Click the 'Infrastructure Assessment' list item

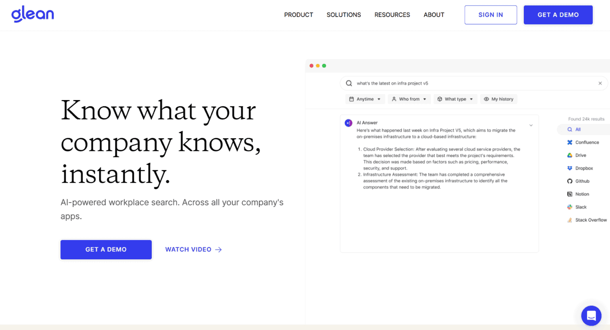433,181
